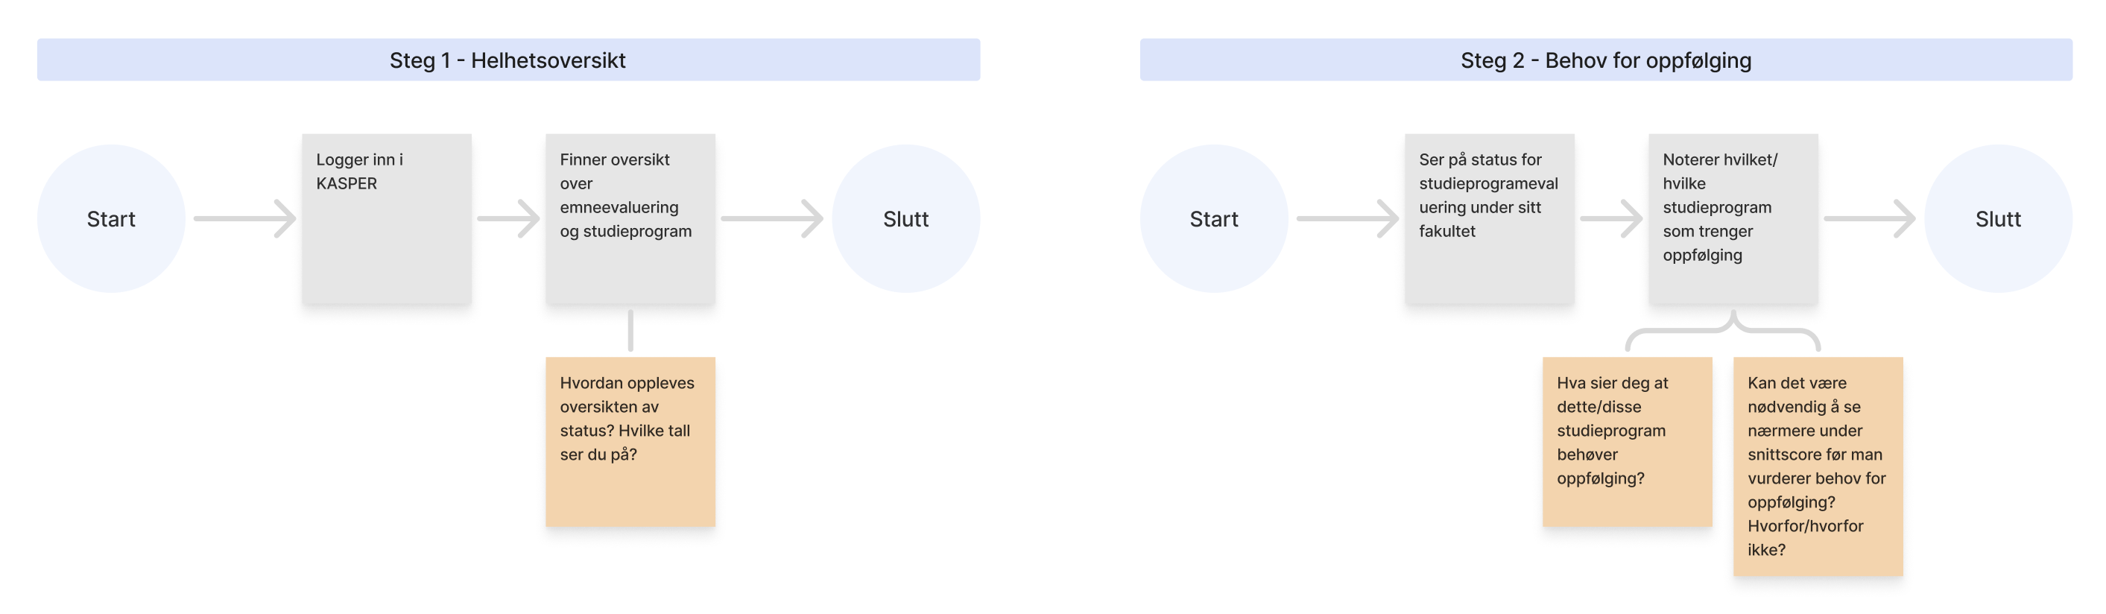Click the Start circle under Steg 2

pos(1213,219)
